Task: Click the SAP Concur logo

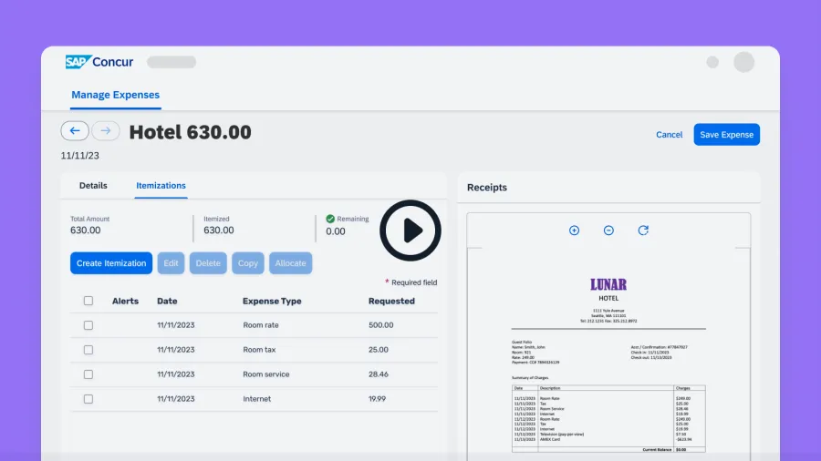Action: click(x=99, y=62)
